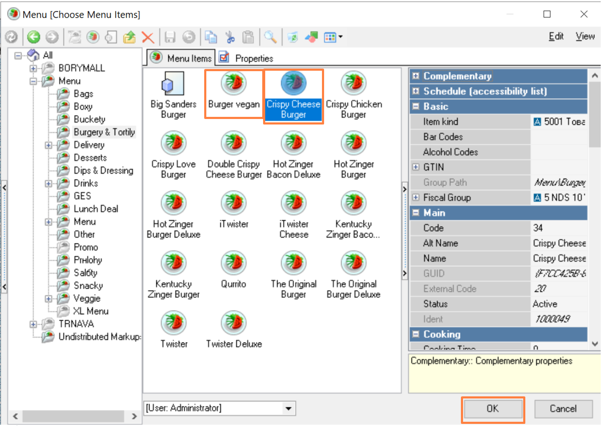Screen dimensions: 602x426
Task: Open the View menu
Action: point(585,36)
